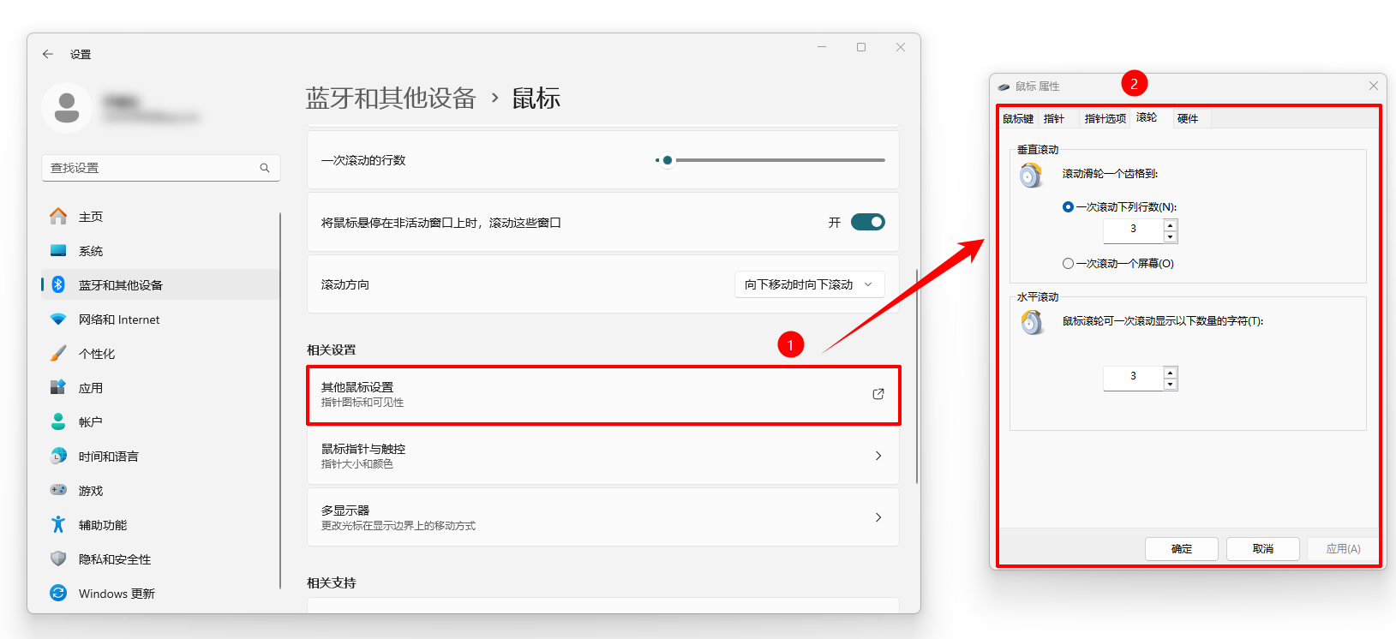1396x639 pixels.
Task: Switch to 鼠标键 tab
Action: (1018, 119)
